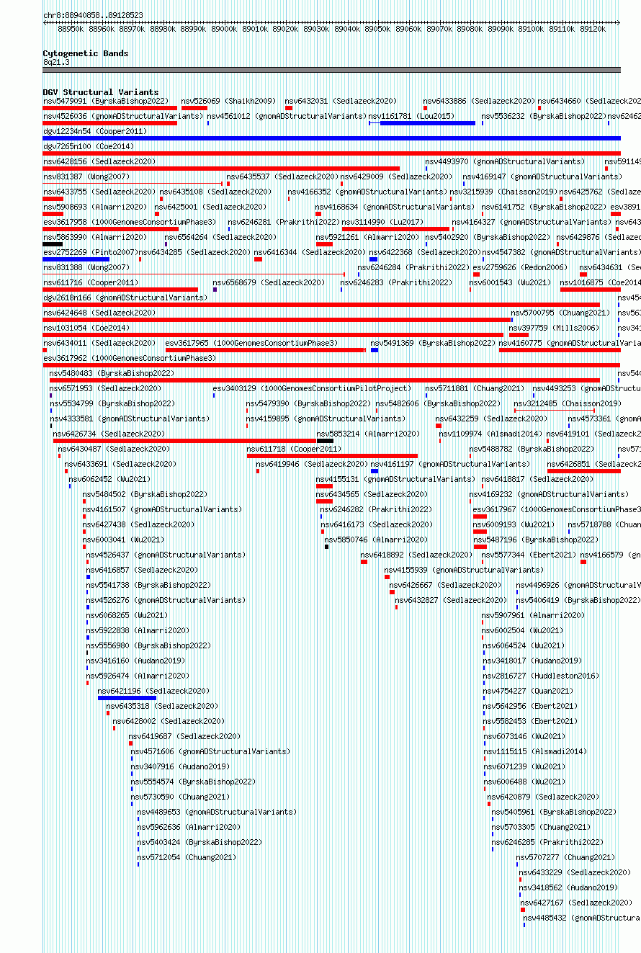Open variant nsv6428156 (Sedlazeck2020)
The image size is (641, 953).
(x=99, y=162)
